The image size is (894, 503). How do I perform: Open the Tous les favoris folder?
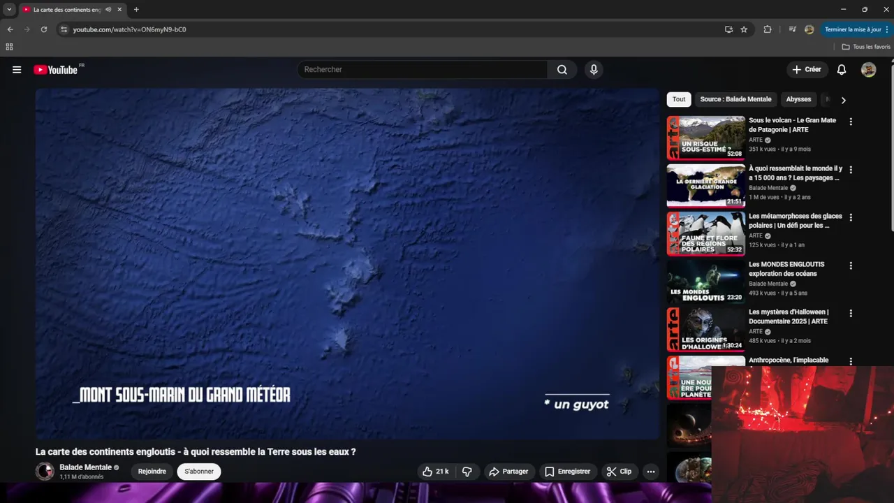pos(866,47)
